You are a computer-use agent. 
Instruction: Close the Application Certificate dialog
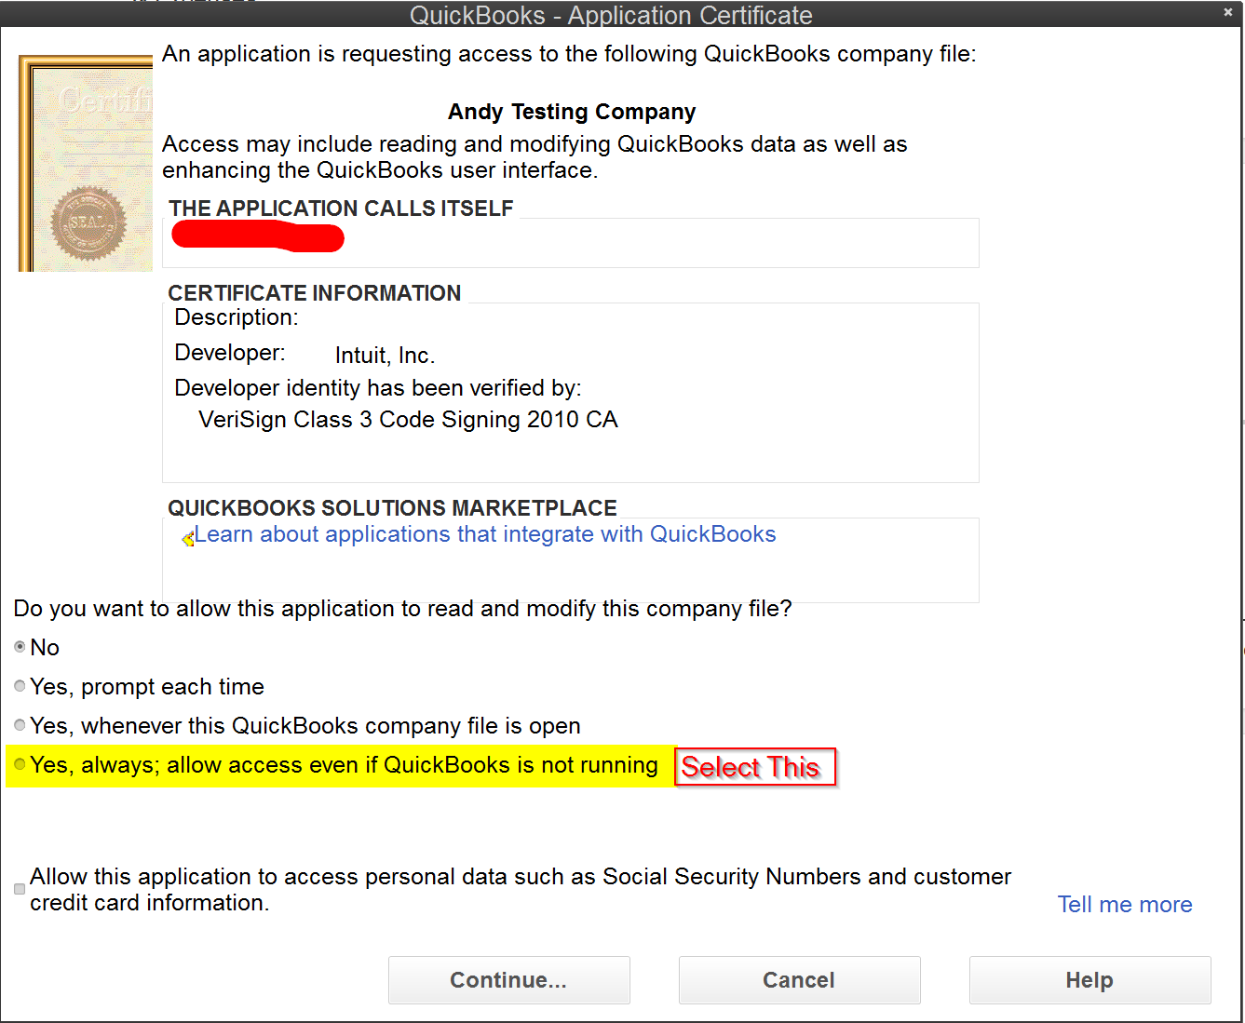pyautogui.click(x=1228, y=12)
